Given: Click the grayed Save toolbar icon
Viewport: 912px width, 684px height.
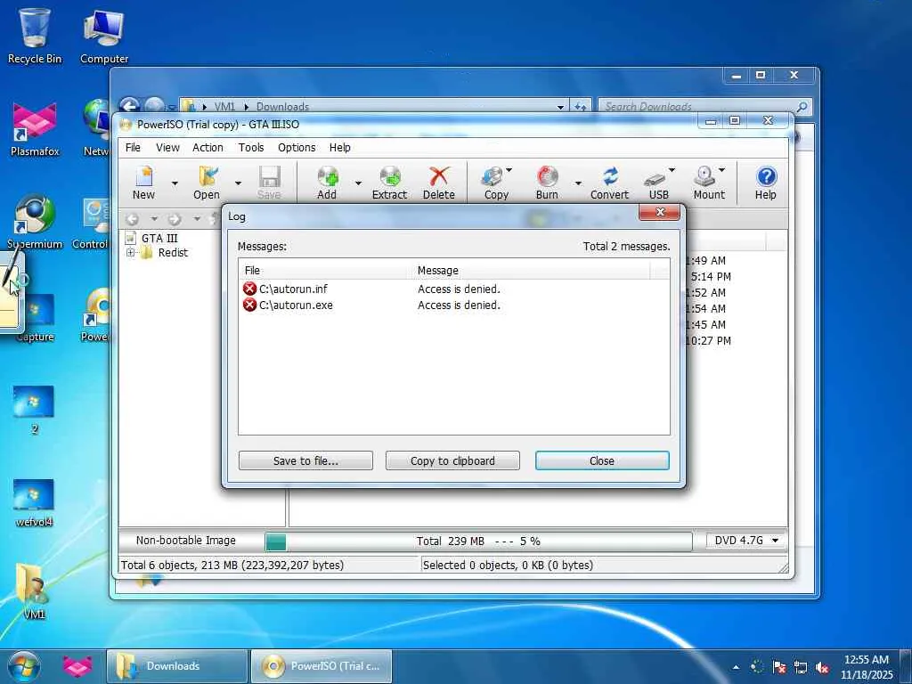Looking at the screenshot, I should (269, 182).
